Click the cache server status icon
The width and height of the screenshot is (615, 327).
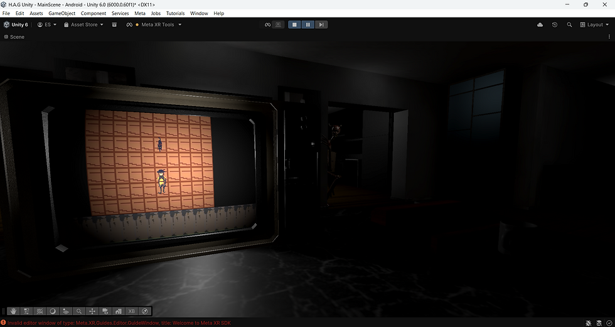click(x=599, y=323)
